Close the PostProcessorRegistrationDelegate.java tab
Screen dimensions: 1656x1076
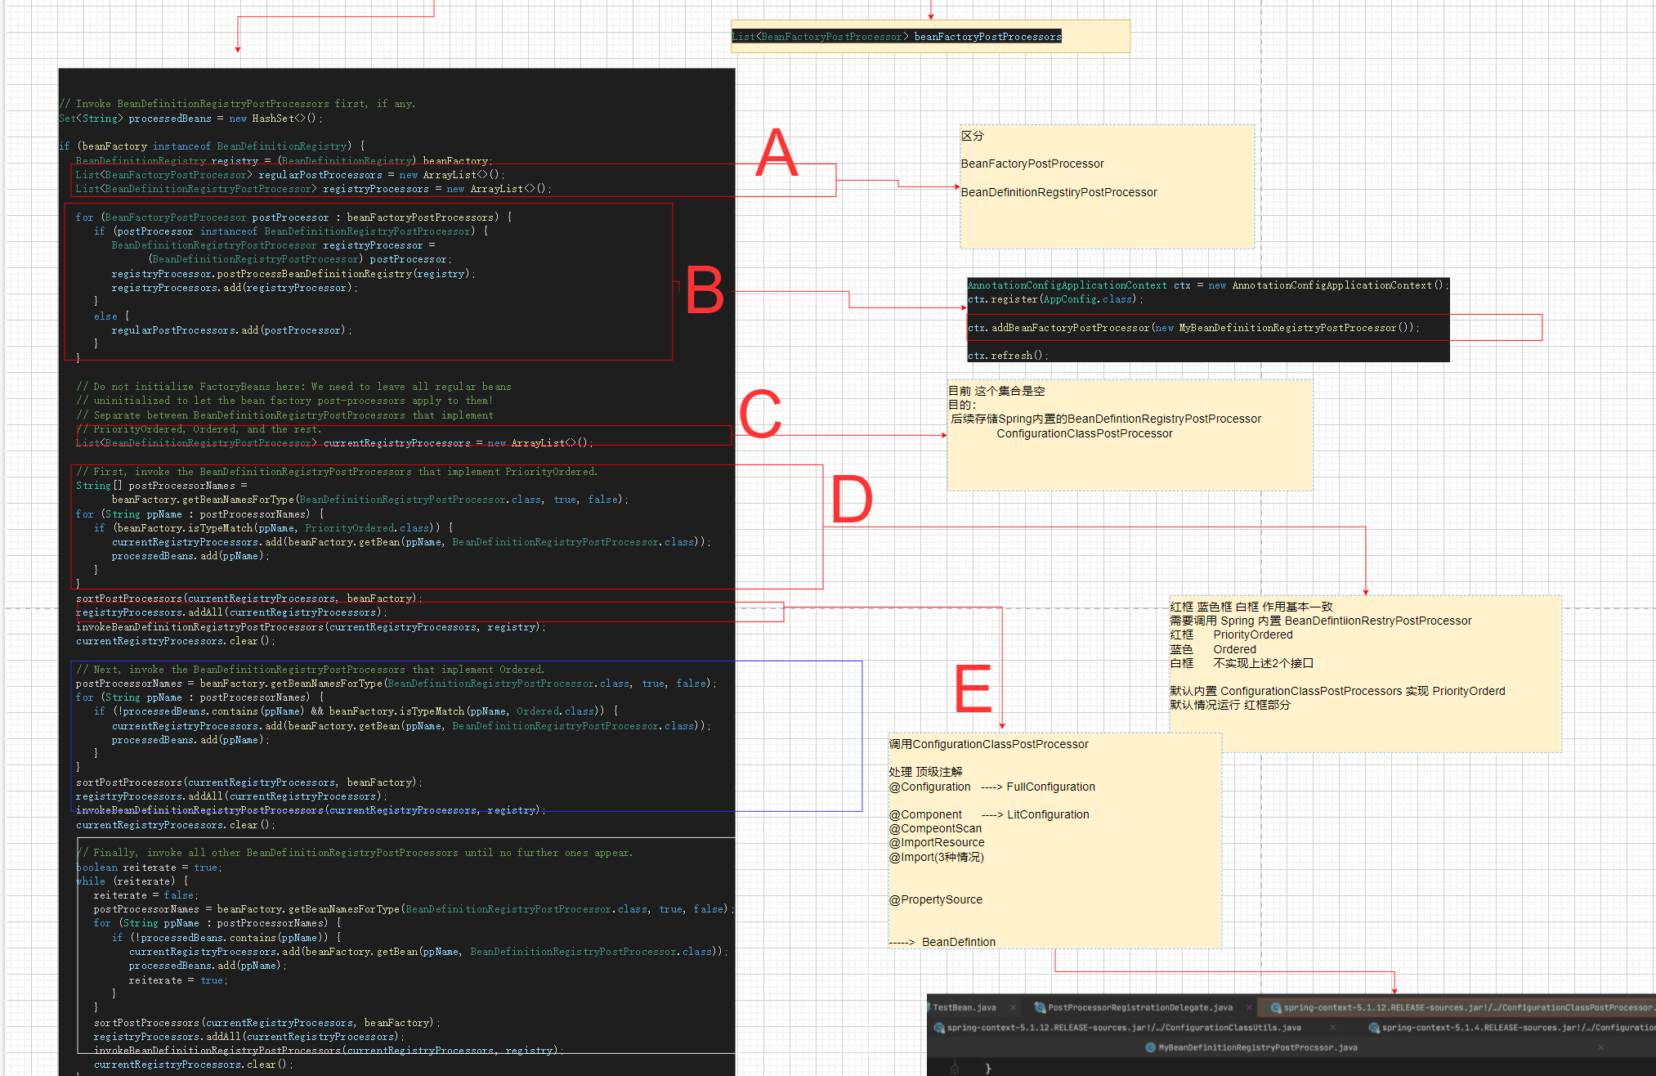click(1251, 1007)
